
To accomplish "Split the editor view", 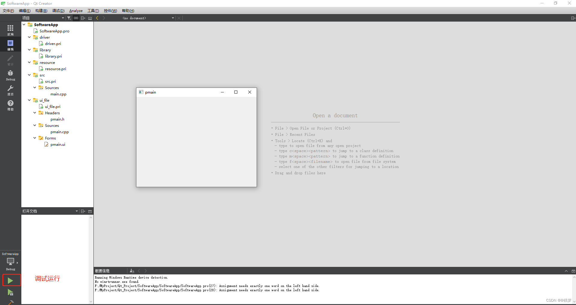I will coord(573,18).
